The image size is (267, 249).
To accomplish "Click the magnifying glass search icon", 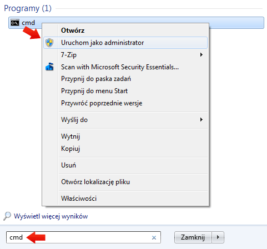I will coord(7,216).
